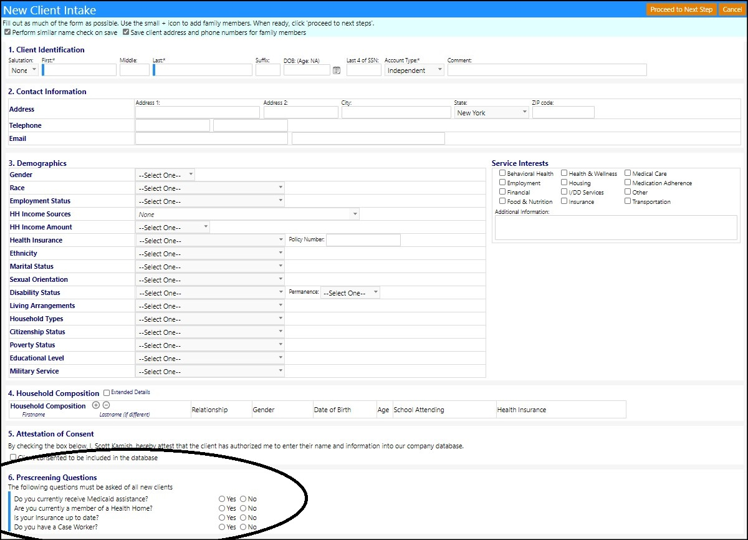This screenshot has height=540, width=748.
Task: Click the First name input field
Action: [x=79, y=70]
